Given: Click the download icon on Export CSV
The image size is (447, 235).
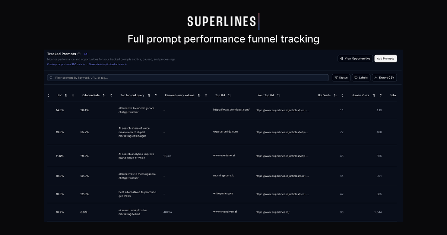Looking at the screenshot, I should coord(376,78).
